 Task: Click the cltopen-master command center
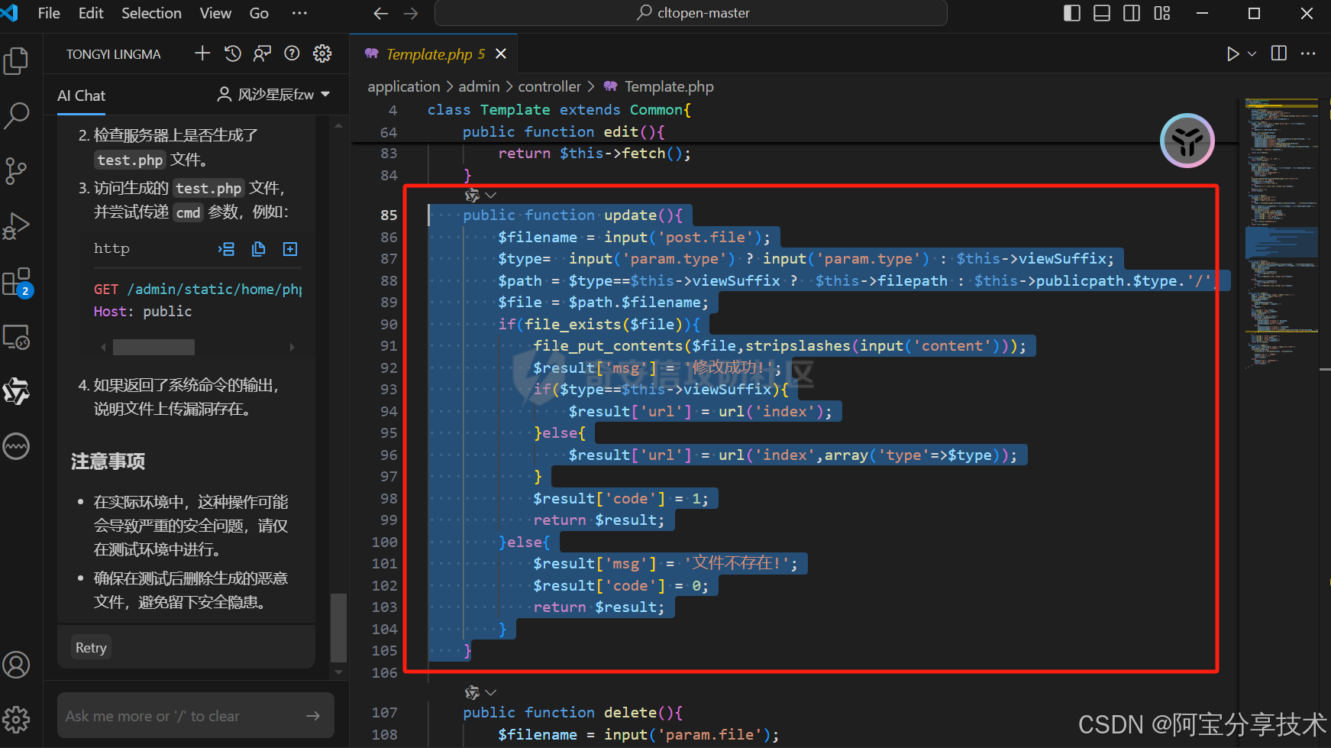pos(691,13)
